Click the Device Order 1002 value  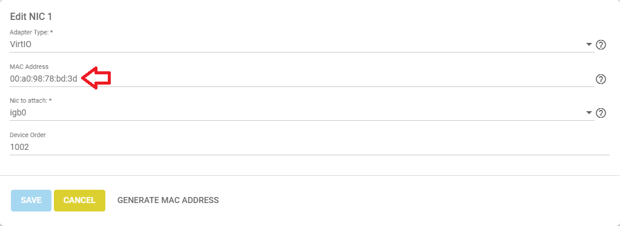tap(19, 147)
